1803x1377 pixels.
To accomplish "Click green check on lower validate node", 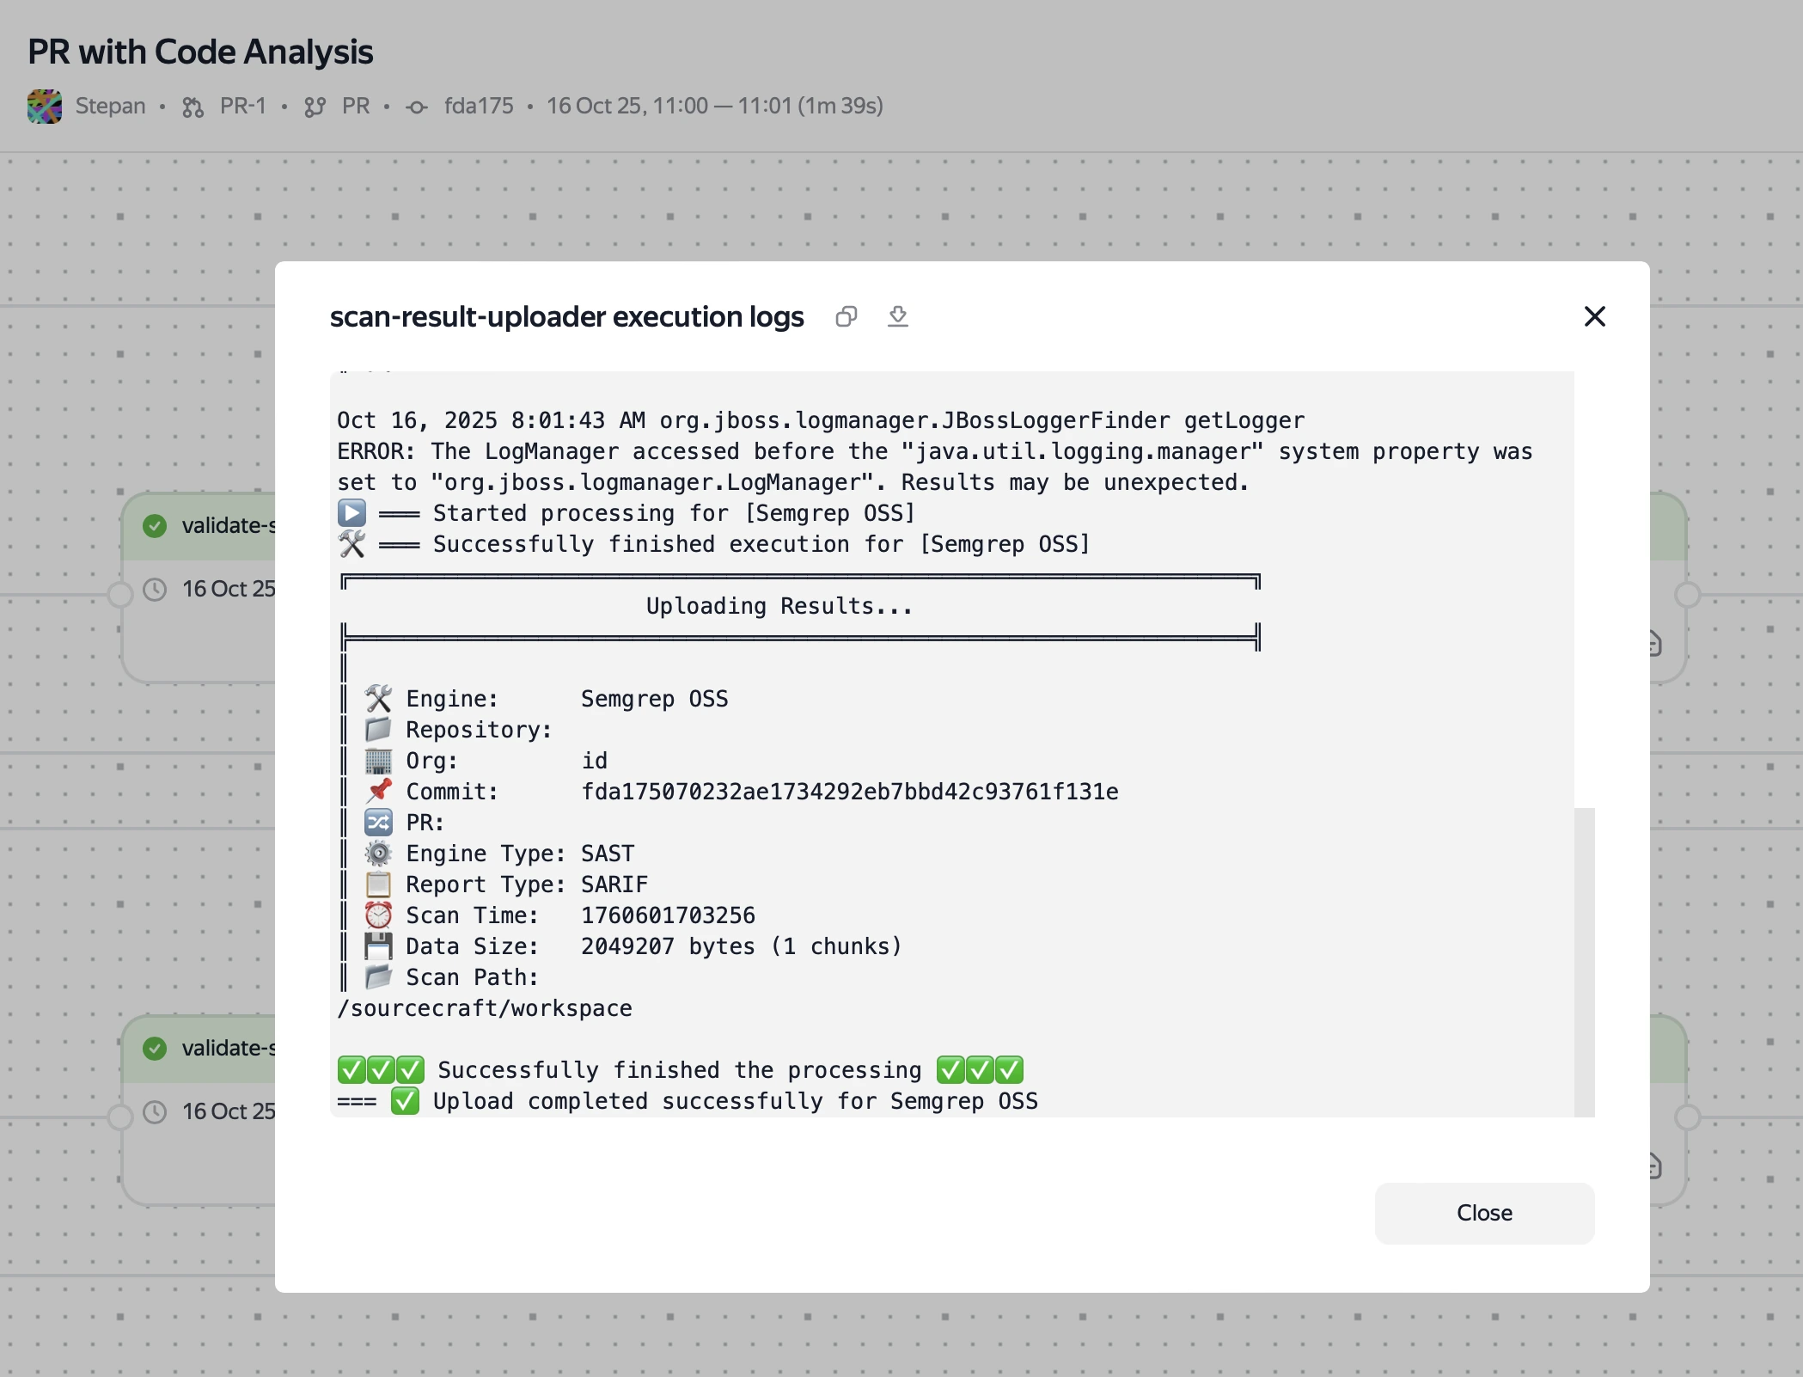I will [155, 1049].
